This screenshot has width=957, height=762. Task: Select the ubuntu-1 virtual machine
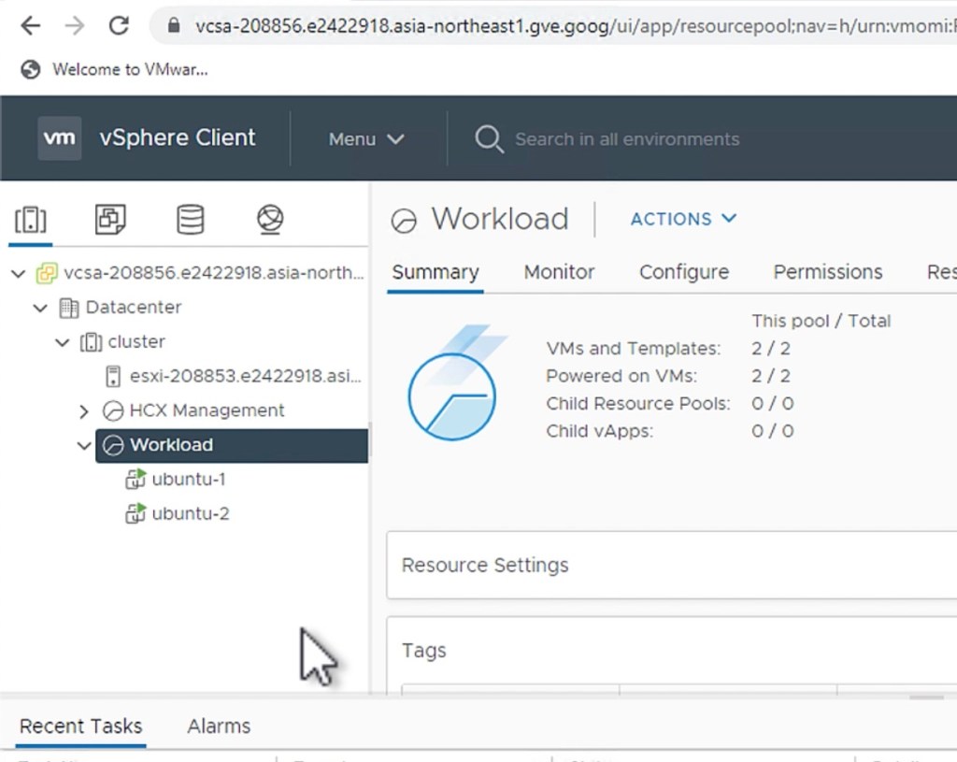click(x=188, y=480)
